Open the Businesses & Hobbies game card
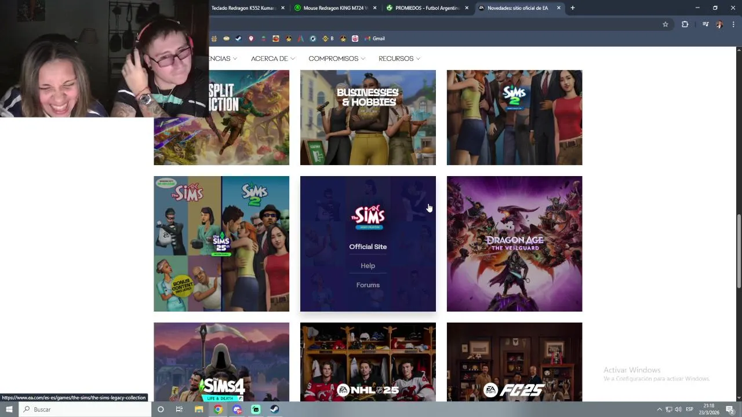Image resolution: width=742 pixels, height=417 pixels. 368,118
